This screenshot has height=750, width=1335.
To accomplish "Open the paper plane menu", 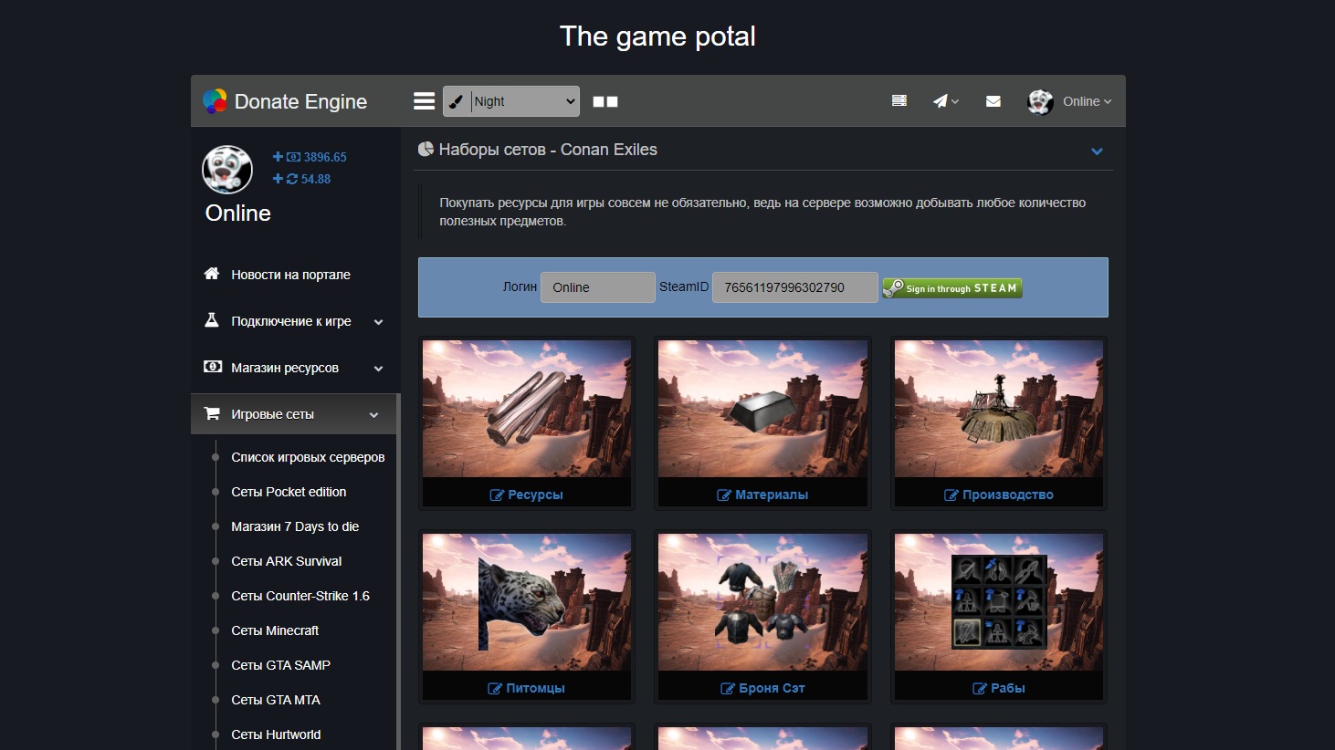I will (944, 101).
